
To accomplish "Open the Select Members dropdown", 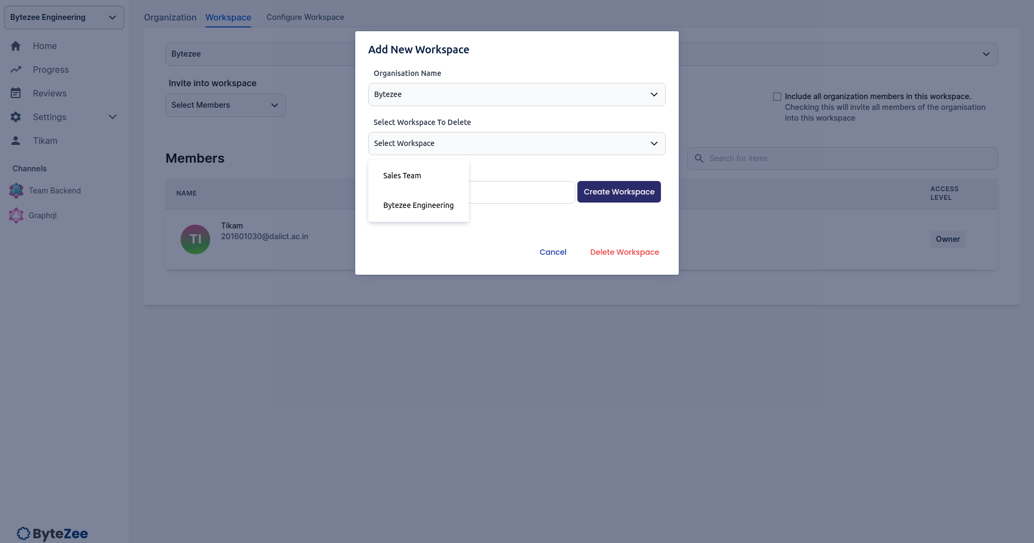I will (x=226, y=105).
